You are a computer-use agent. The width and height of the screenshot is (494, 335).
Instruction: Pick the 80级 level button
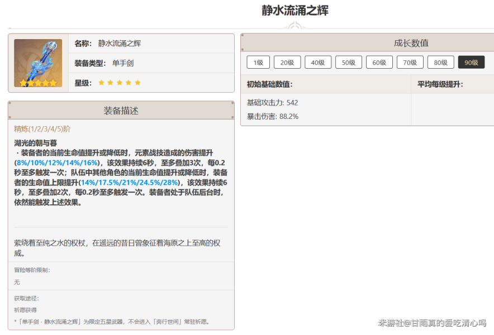pyautogui.click(x=441, y=63)
